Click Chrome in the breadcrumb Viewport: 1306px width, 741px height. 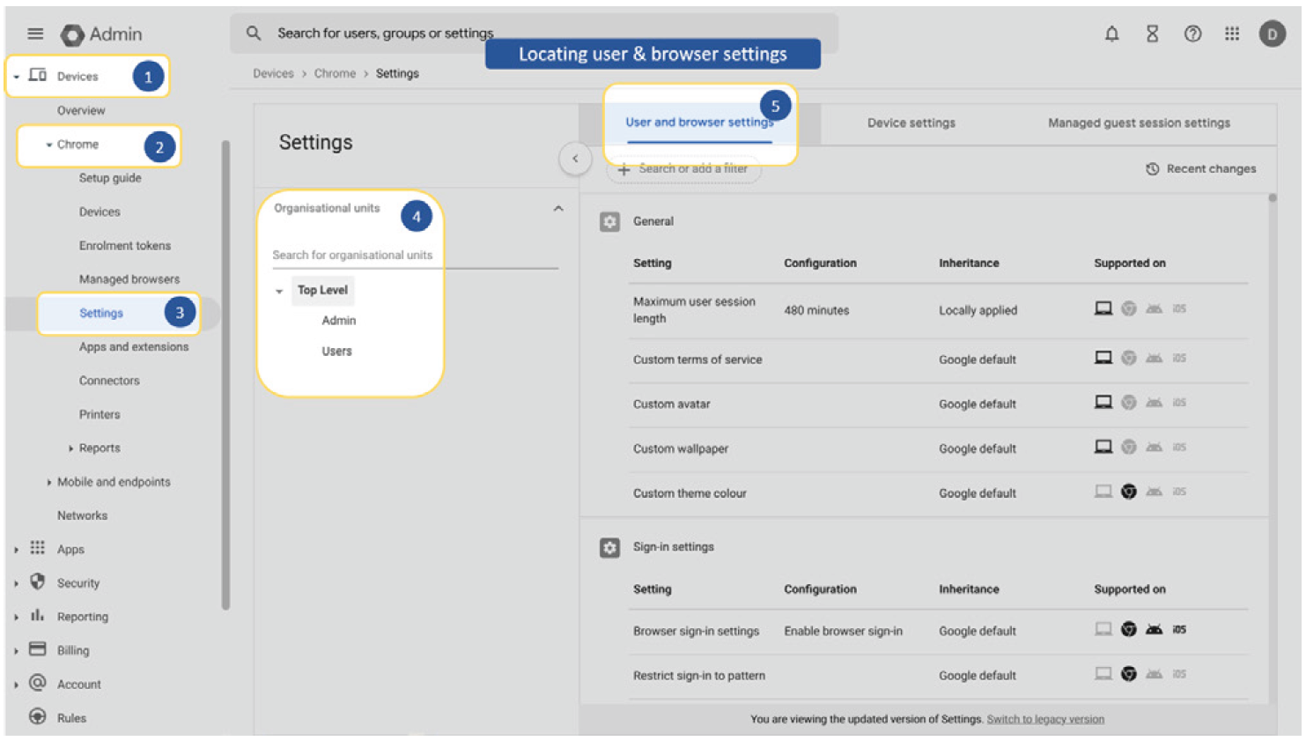(x=335, y=73)
